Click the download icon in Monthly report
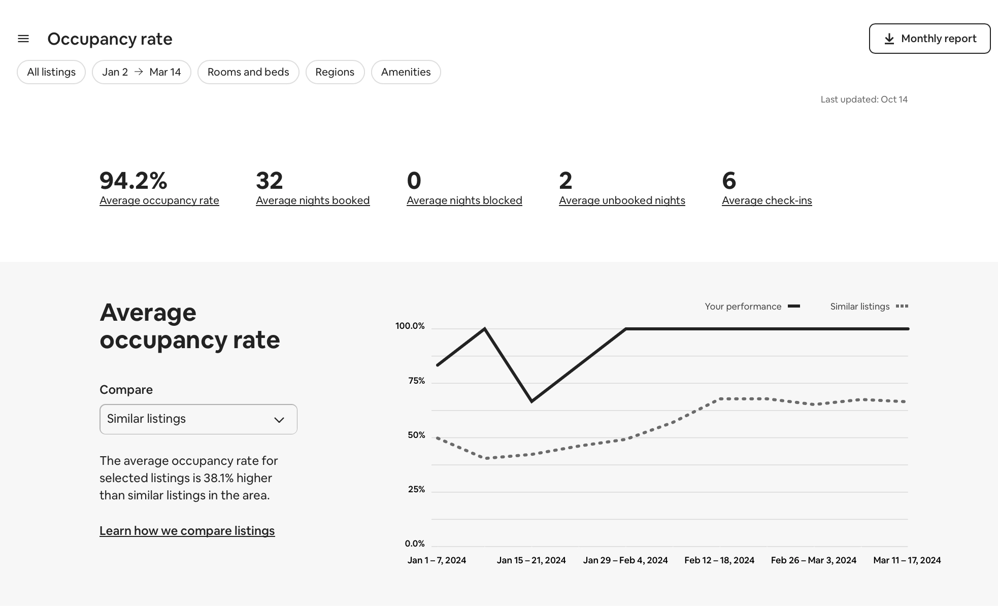This screenshot has width=998, height=609. (889, 39)
